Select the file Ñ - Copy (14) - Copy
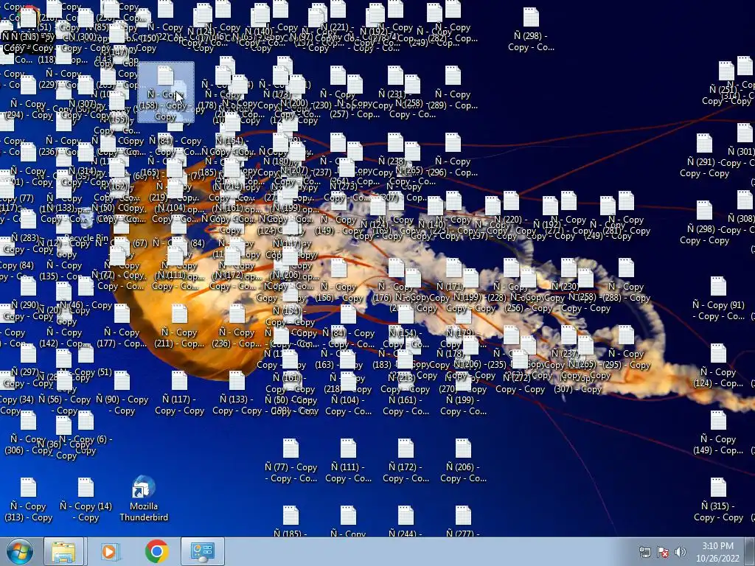The image size is (755, 566). tap(86, 500)
